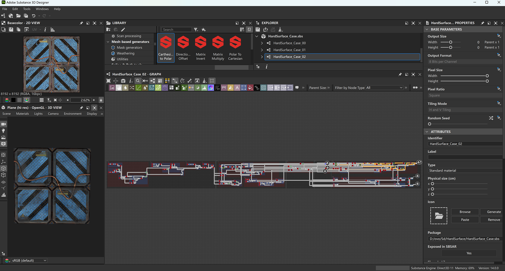
Task: Select Weathering library category
Action: [x=125, y=53]
